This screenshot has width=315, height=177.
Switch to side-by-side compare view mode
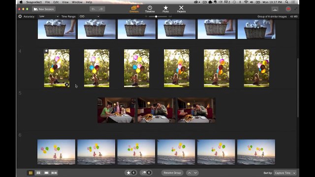[54, 173]
